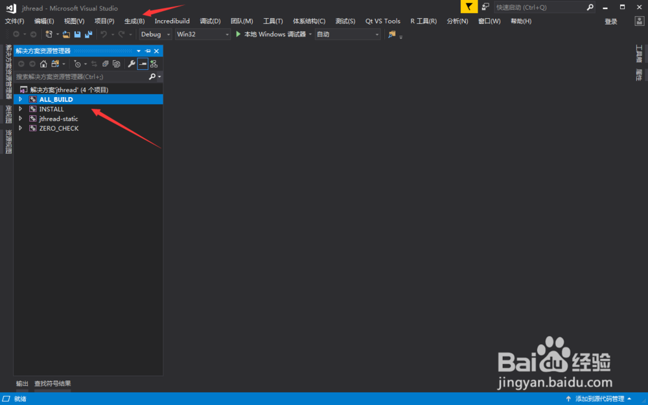Click the Sync with Active Document icon
Viewport: 648px width, 405px height.
pyautogui.click(x=94, y=64)
